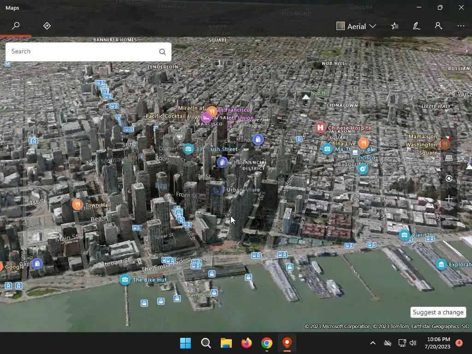Select The Bike Hut camera marker
Screen dimensions: 472x354
[x=124, y=280]
